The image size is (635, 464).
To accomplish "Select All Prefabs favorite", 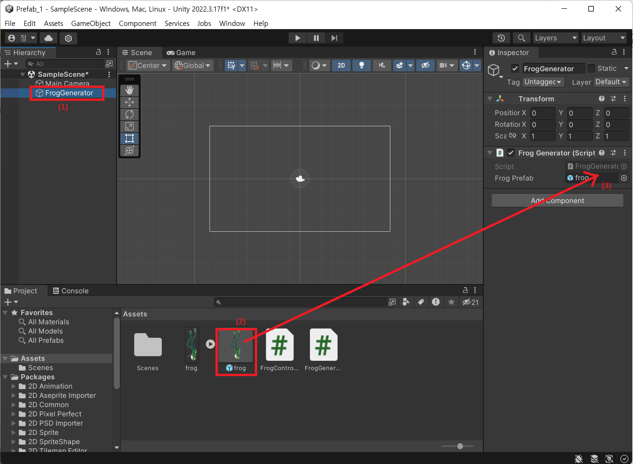I will pos(46,340).
